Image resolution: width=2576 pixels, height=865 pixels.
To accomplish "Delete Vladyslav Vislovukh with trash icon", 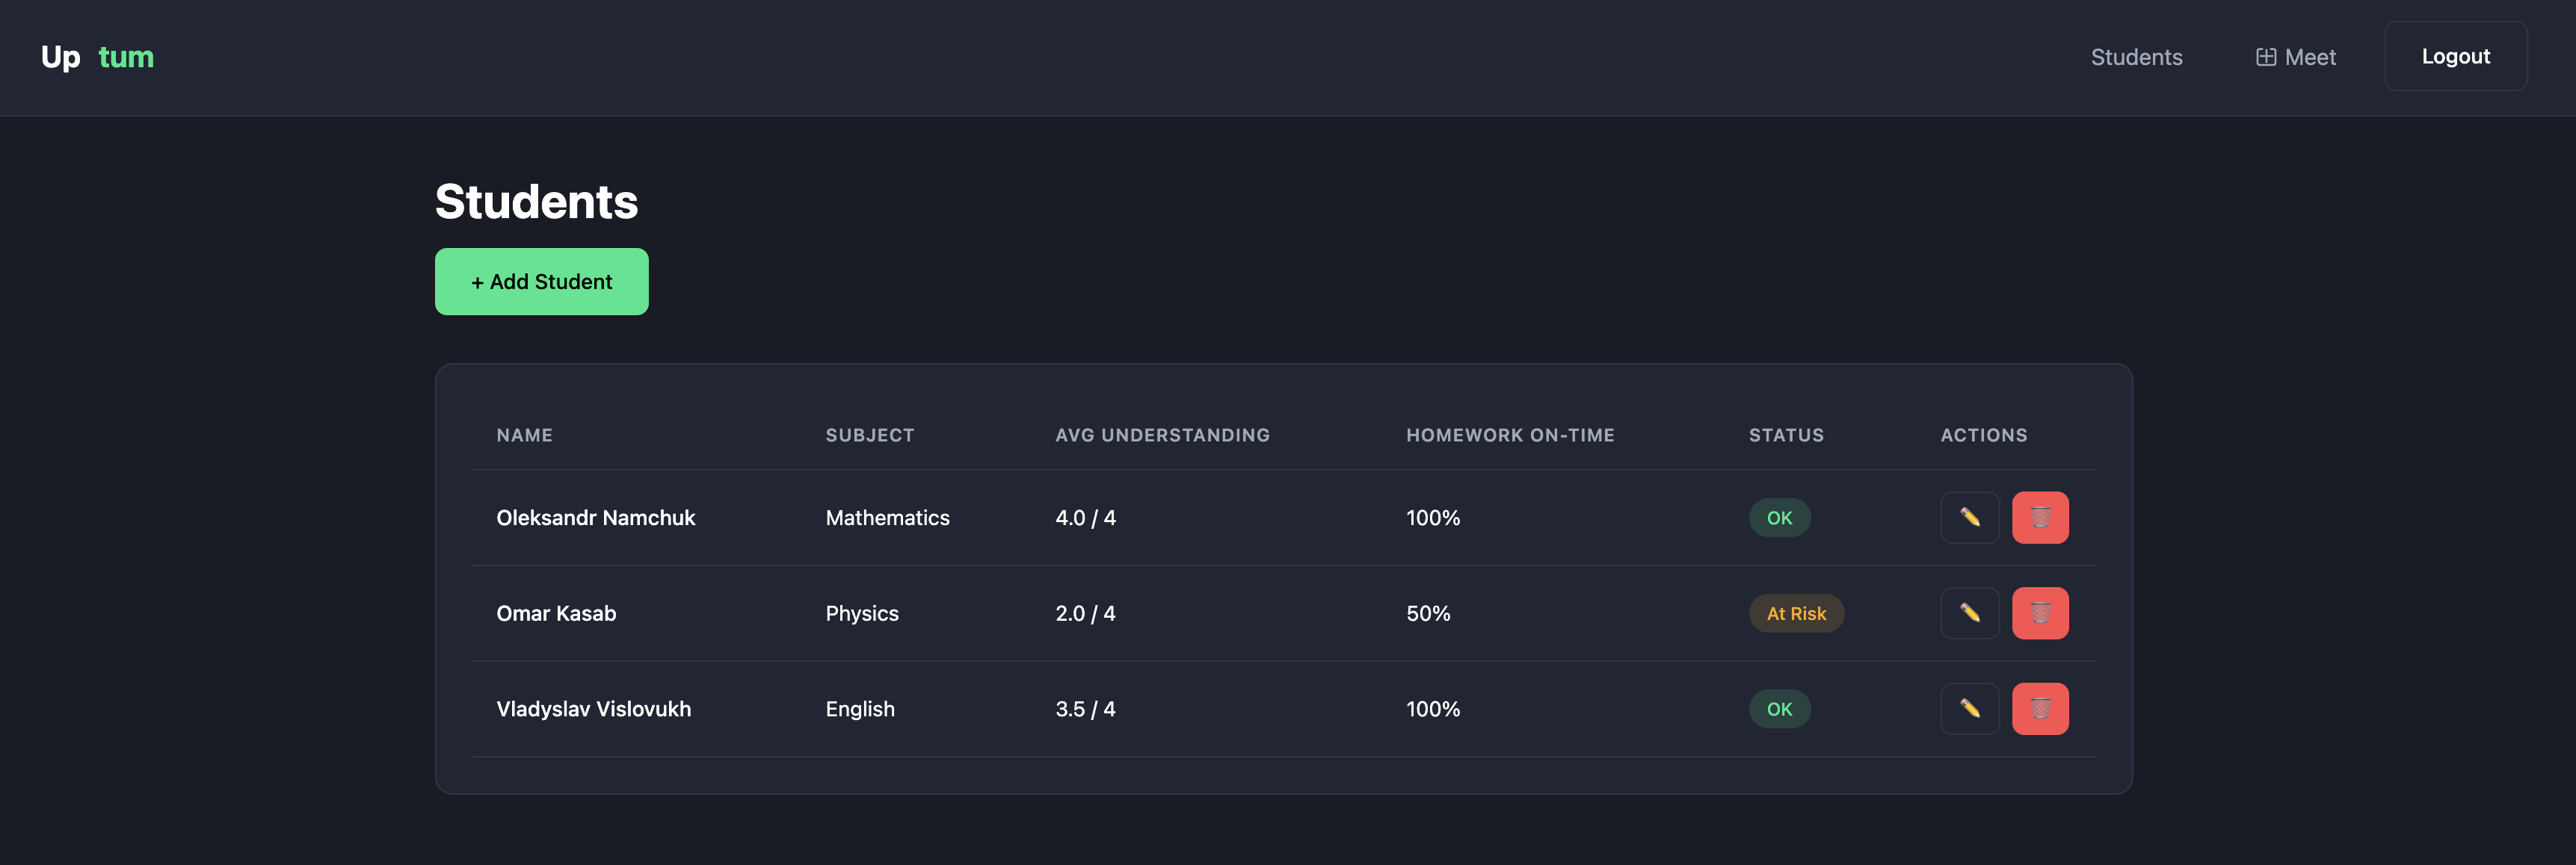I will pyautogui.click(x=2039, y=709).
